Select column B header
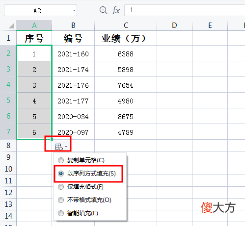The image size is (245, 226). 73,25
